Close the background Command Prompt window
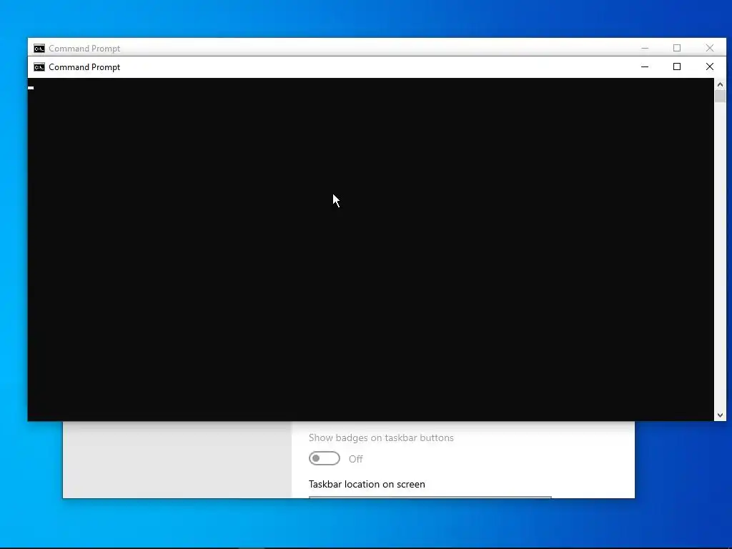The width and height of the screenshot is (732, 549). [x=710, y=48]
